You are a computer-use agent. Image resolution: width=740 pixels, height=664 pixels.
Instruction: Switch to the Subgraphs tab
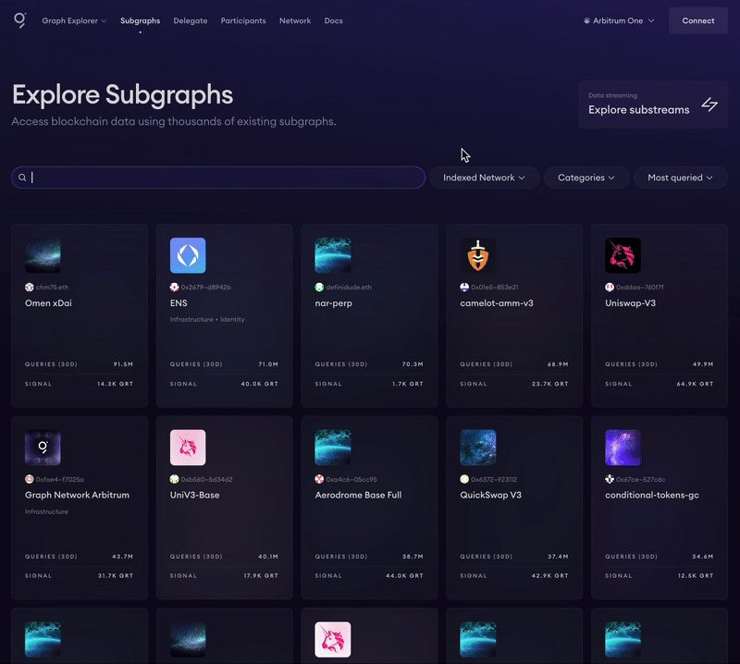point(141,20)
